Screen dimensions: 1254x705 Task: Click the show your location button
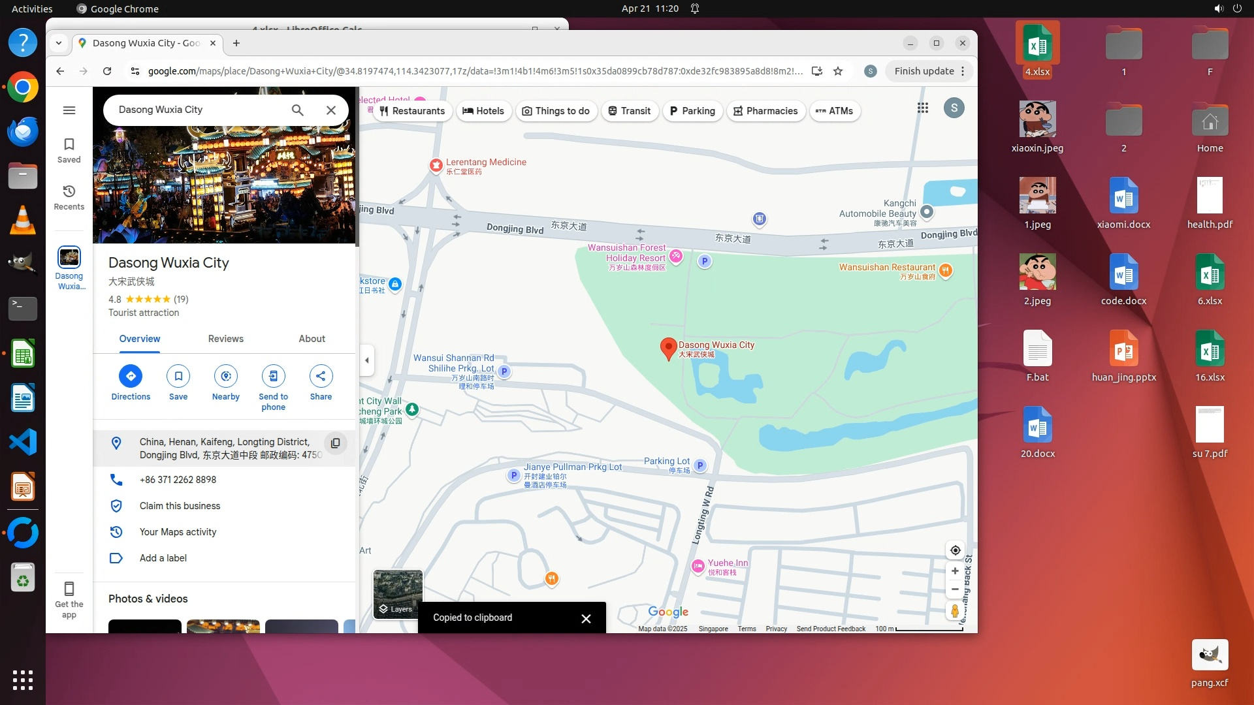[x=955, y=550]
